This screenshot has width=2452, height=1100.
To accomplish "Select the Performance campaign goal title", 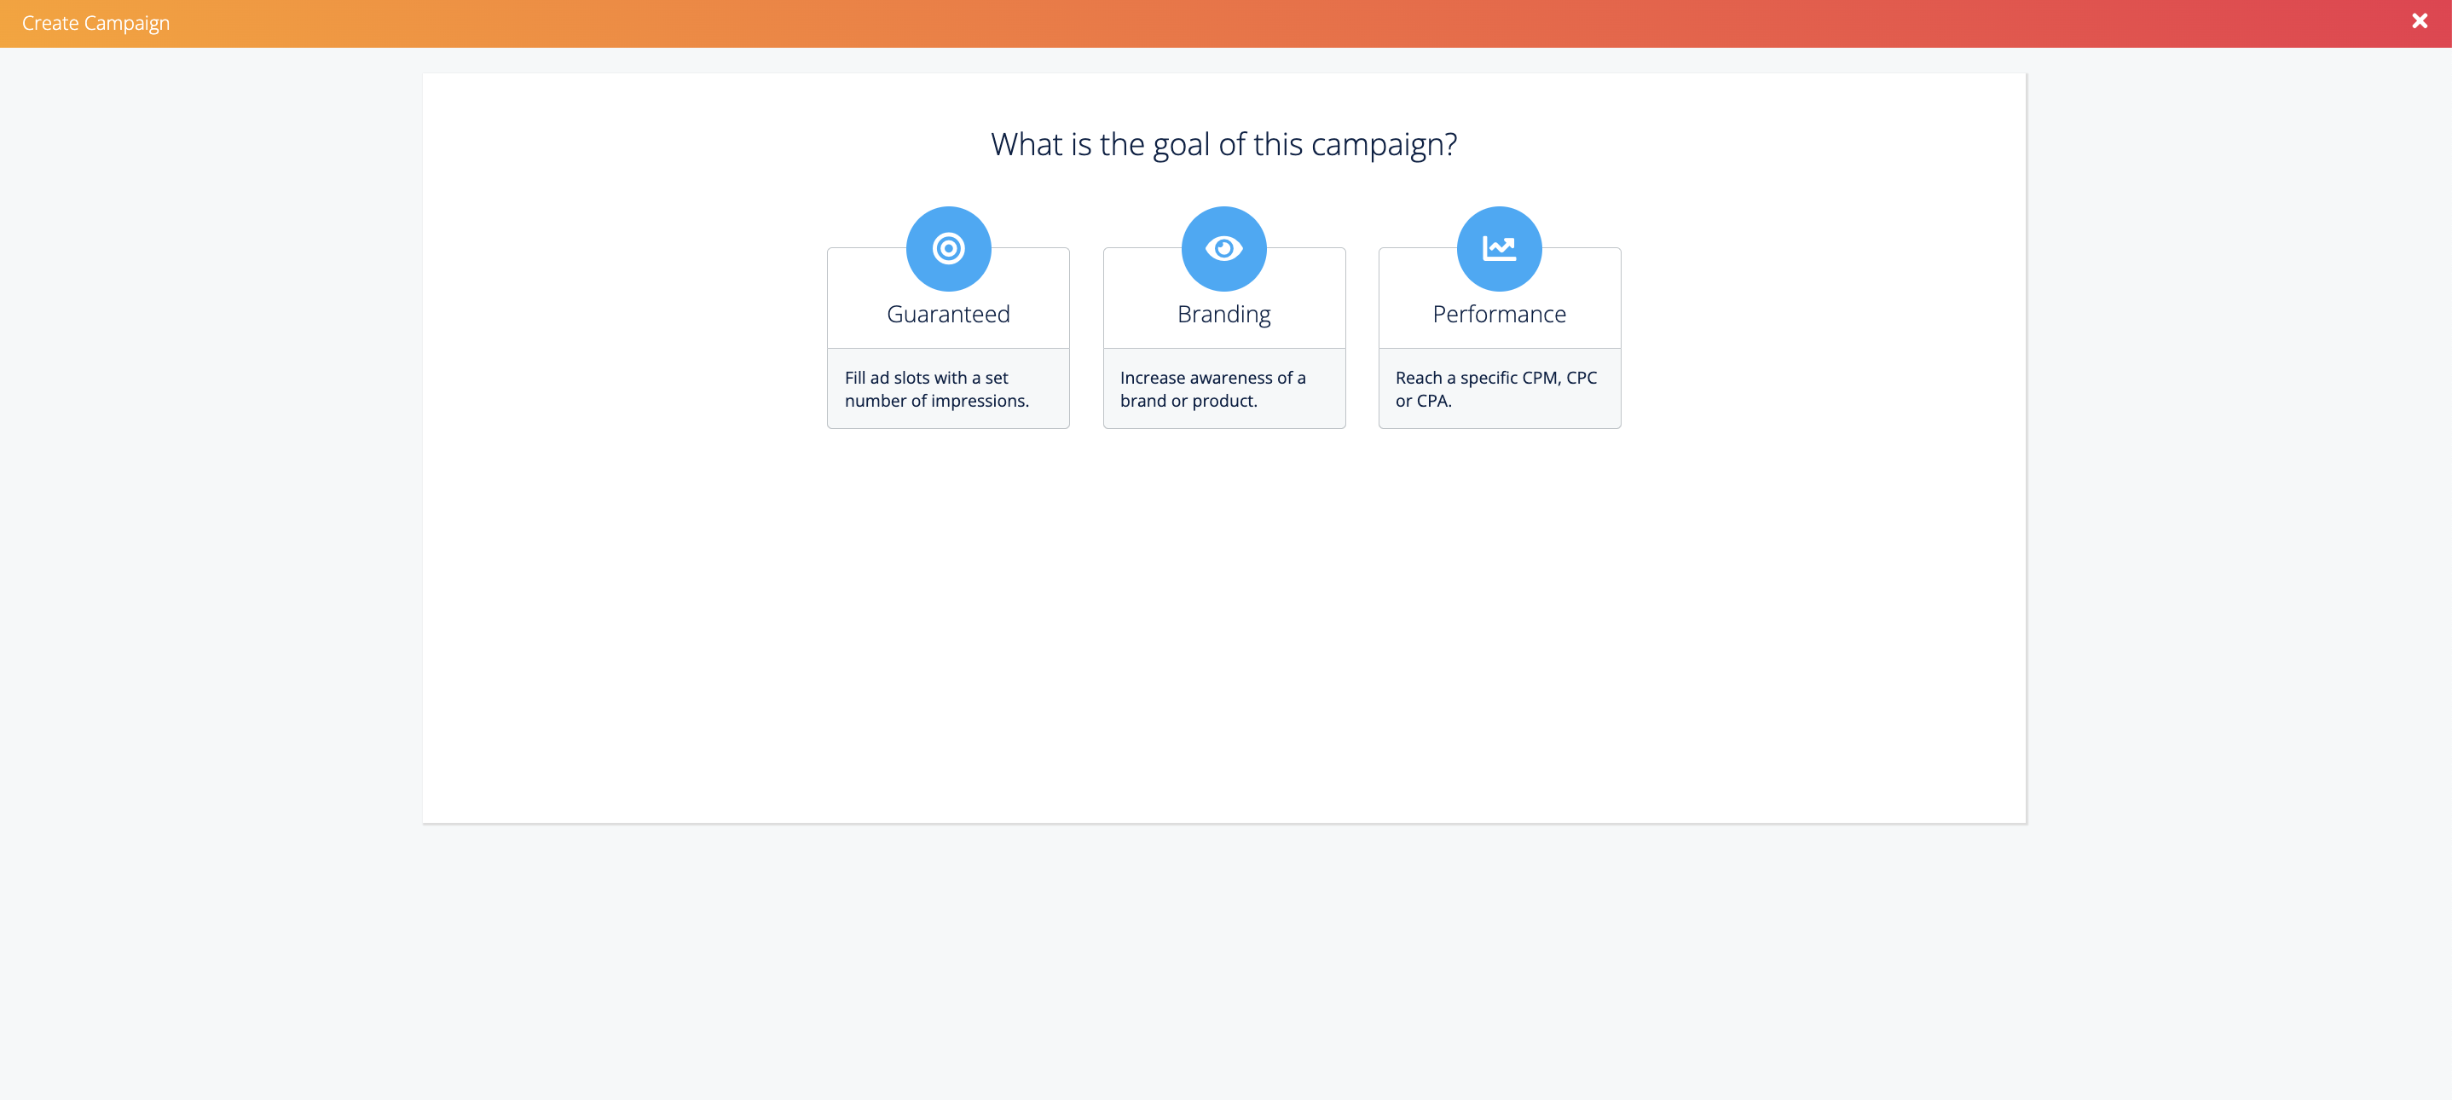I will point(1499,315).
